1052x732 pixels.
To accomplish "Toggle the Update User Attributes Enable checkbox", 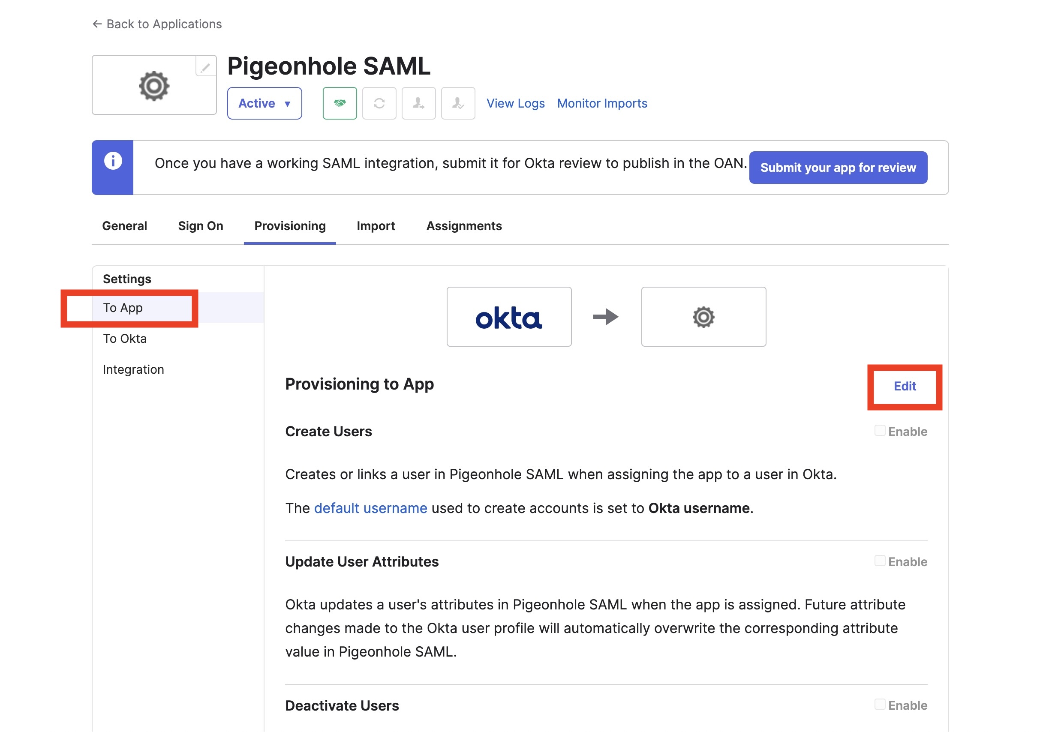I will click(879, 561).
